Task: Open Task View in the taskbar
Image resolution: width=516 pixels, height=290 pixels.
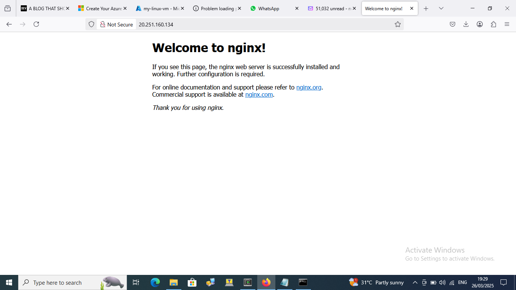Action: pos(136,282)
